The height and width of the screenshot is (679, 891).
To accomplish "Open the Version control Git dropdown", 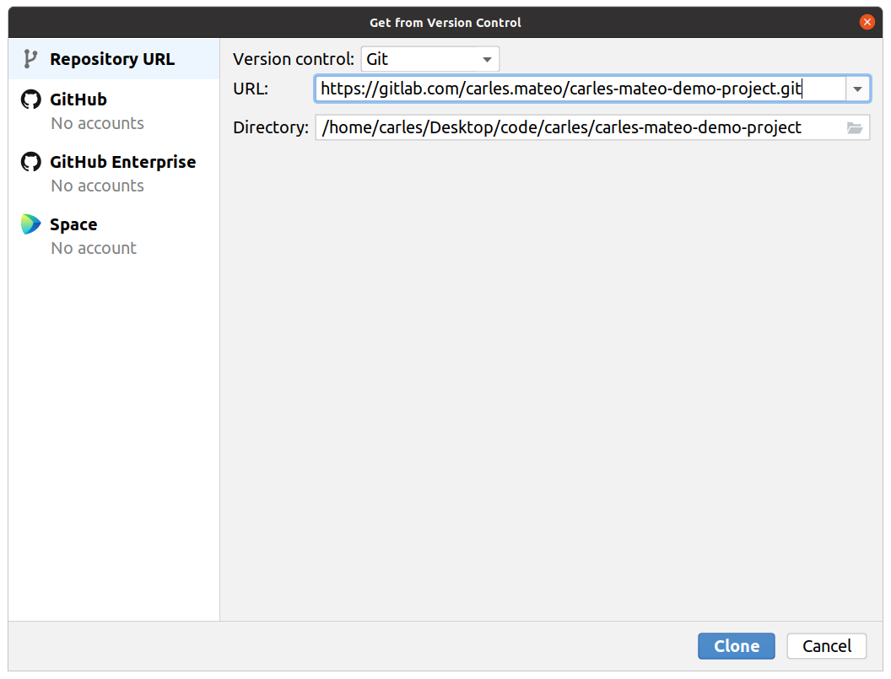I will pyautogui.click(x=430, y=59).
